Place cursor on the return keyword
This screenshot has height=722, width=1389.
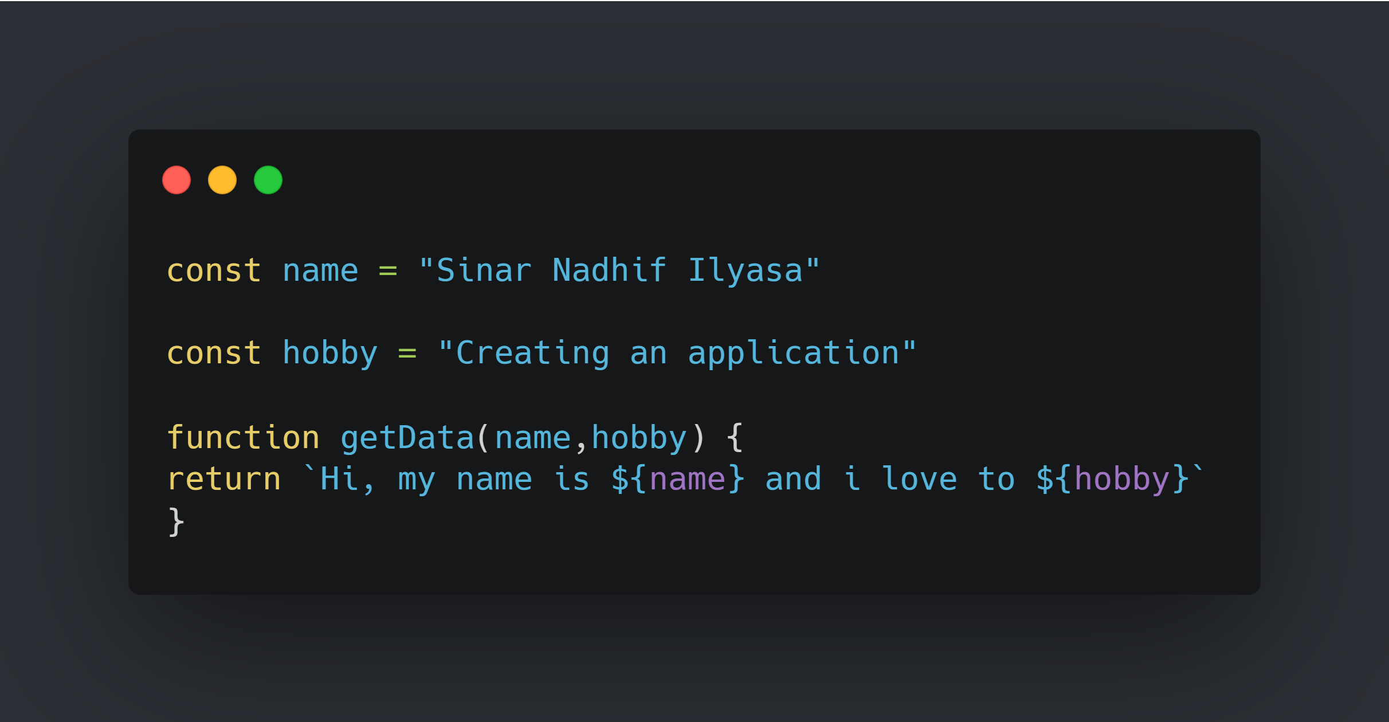224,479
